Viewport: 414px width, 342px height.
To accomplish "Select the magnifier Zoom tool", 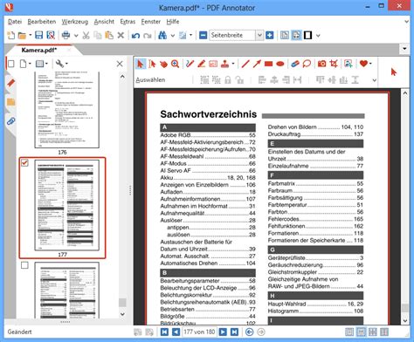I will click(175, 64).
